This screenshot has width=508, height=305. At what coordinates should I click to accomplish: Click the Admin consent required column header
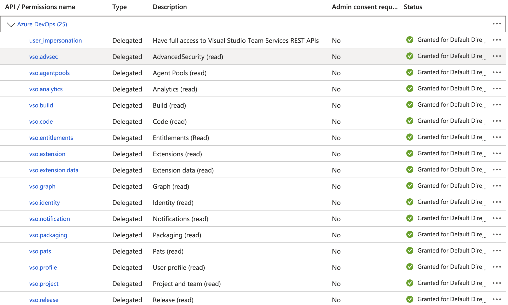[365, 7]
